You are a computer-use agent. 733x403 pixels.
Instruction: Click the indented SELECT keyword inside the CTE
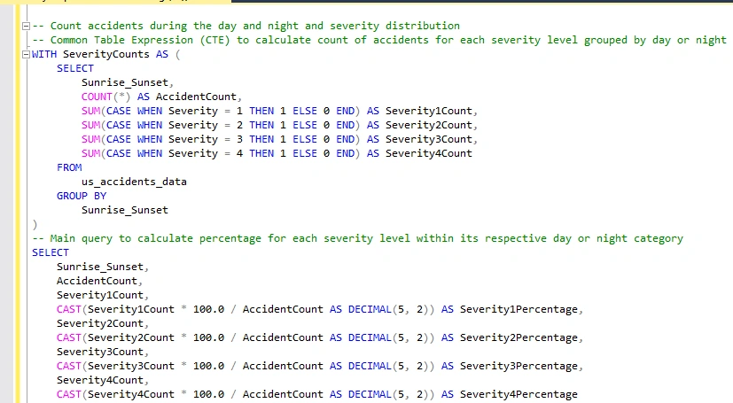click(x=75, y=68)
